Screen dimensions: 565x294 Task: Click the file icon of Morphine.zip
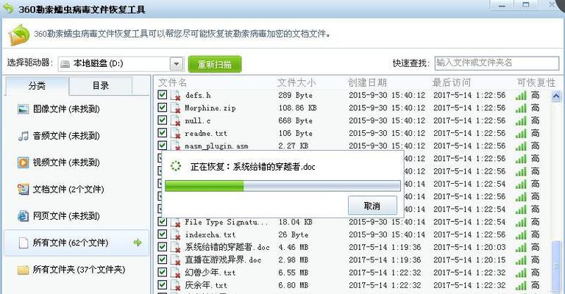[x=176, y=108]
